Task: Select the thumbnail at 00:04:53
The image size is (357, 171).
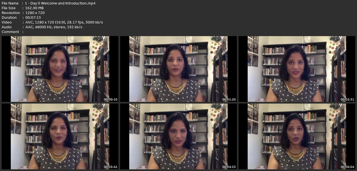Action: [x=178, y=136]
